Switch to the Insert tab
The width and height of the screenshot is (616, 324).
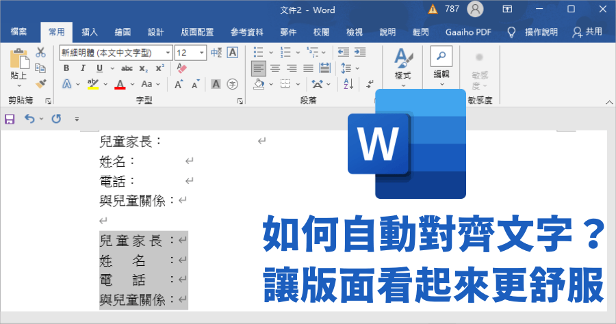[90, 31]
